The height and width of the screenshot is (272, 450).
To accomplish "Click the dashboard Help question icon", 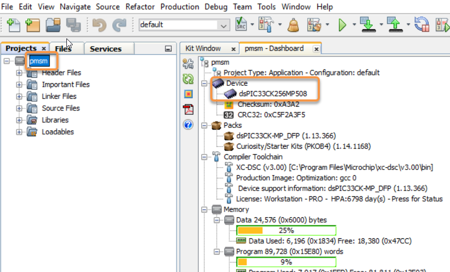I will 188,125.
